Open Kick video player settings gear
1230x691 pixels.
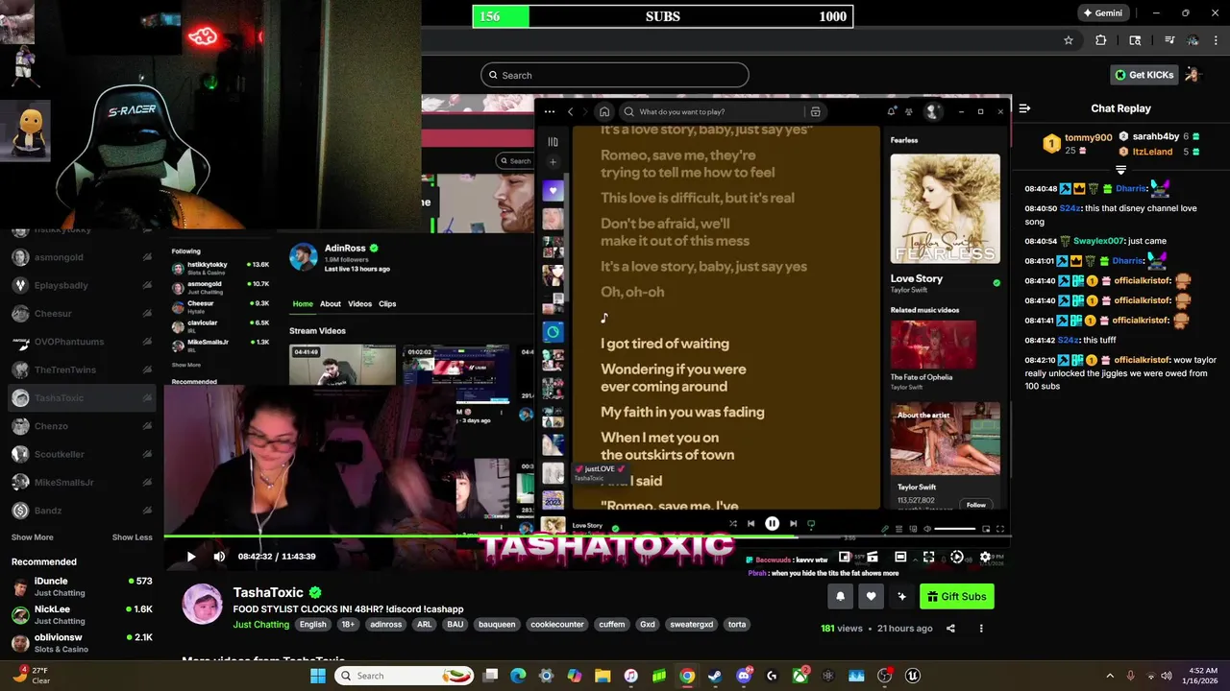pyautogui.click(x=985, y=557)
